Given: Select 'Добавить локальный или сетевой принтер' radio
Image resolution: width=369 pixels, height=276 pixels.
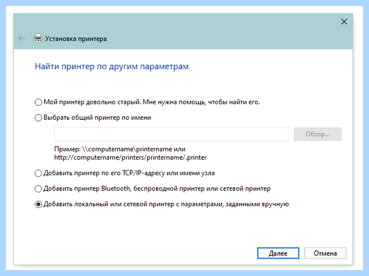Looking at the screenshot, I should 38,204.
